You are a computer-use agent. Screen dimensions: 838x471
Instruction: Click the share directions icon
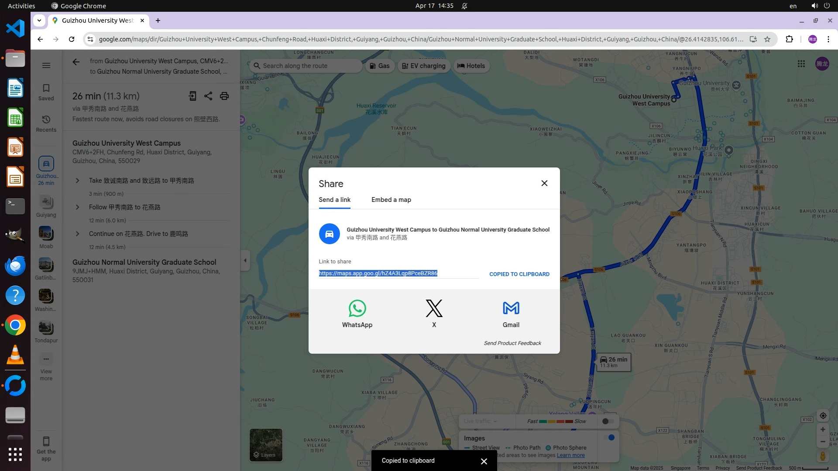tap(208, 96)
